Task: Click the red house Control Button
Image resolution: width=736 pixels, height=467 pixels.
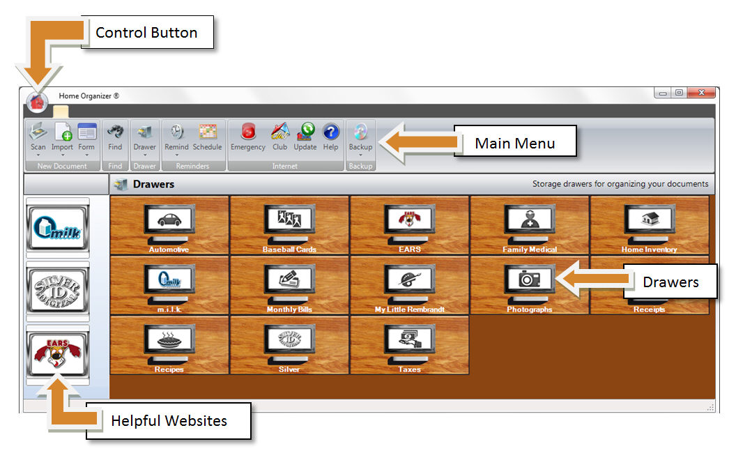Action: click(x=37, y=101)
